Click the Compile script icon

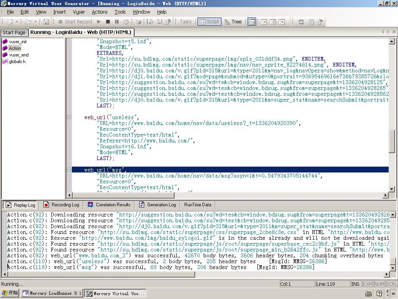138,22
